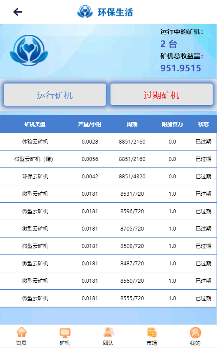Open 市场 coins icon in bottom bar
This screenshot has height=348, width=217.
[x=152, y=332]
